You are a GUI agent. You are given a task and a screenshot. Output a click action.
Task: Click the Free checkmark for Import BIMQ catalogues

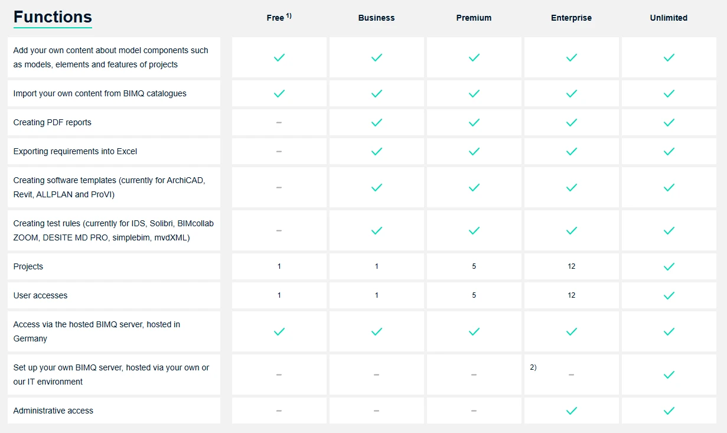[279, 93]
